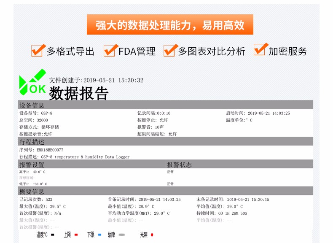Select the 加密服务 checkmark icon

[260, 50]
